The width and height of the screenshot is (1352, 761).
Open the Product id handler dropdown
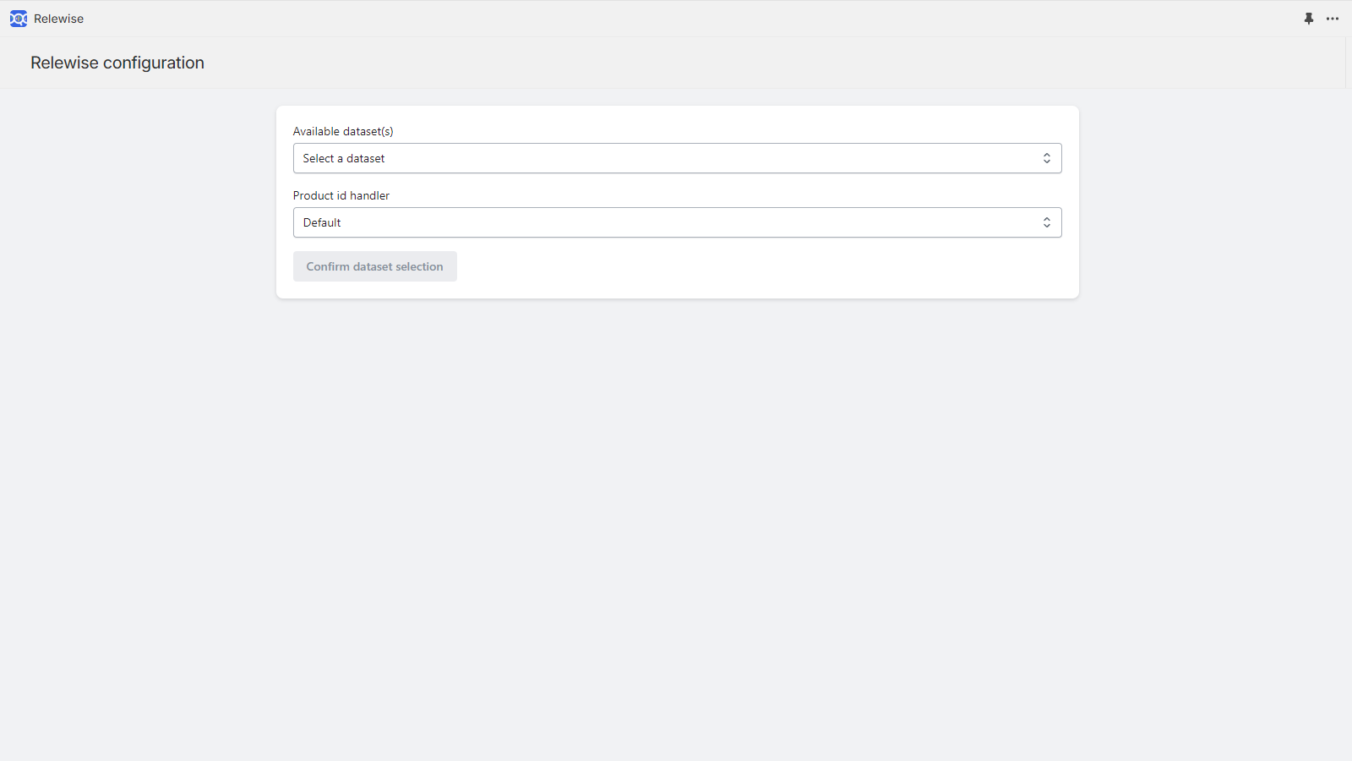point(677,222)
